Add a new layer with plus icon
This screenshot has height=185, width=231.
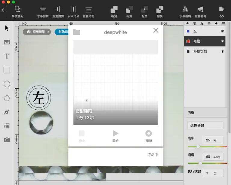click(187, 23)
